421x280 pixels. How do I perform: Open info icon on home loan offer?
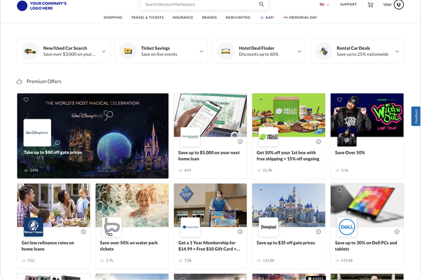pyautogui.click(x=240, y=141)
